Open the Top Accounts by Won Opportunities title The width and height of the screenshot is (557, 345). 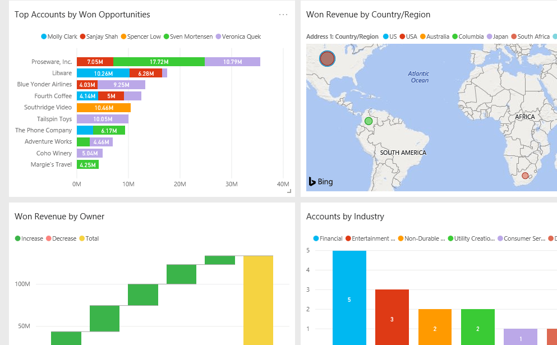82,15
